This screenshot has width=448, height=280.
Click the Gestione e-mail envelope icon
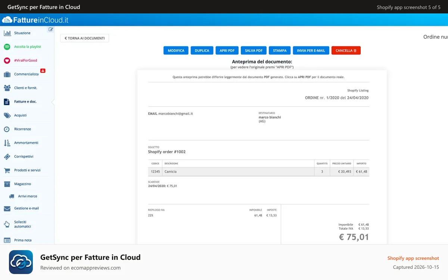click(7, 209)
